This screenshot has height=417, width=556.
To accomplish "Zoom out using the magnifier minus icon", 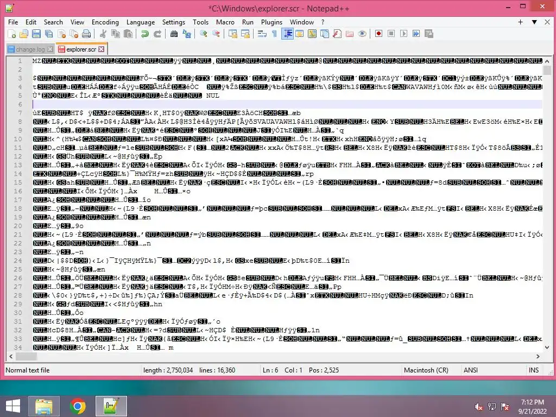I will (216, 34).
